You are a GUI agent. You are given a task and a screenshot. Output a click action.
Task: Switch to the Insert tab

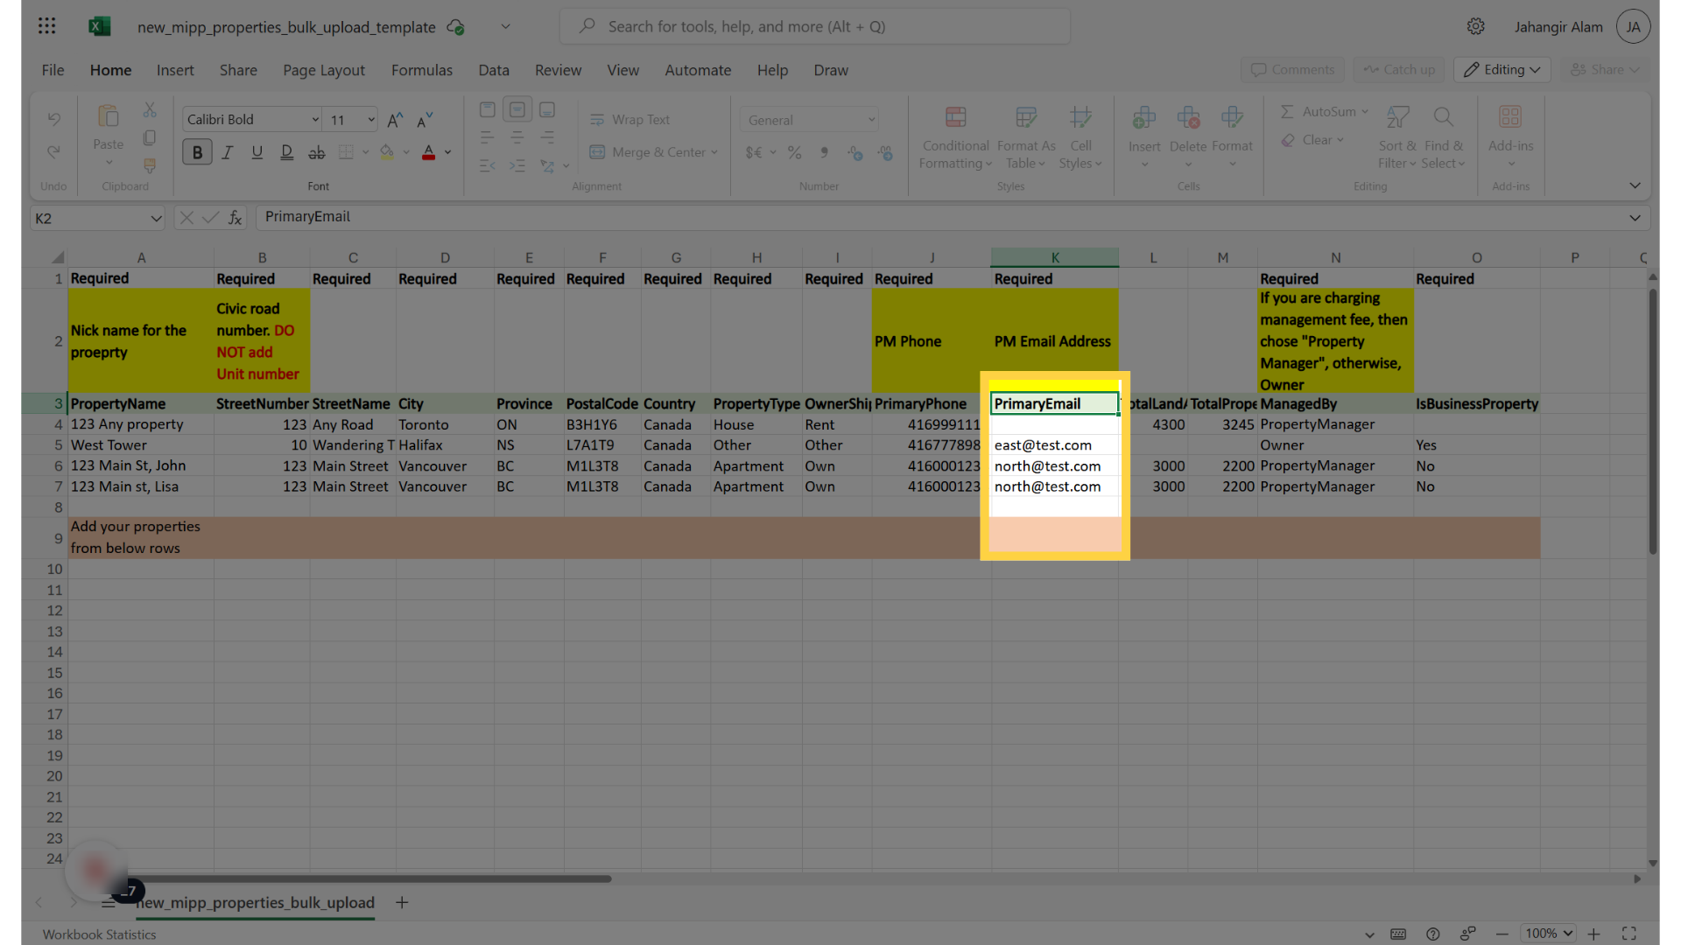[175, 70]
